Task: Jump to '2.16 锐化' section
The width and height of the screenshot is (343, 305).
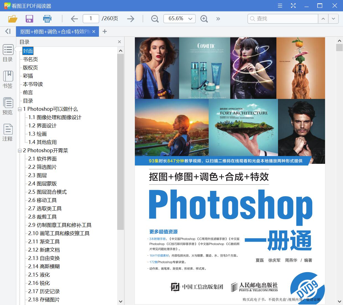Action: coord(39,283)
